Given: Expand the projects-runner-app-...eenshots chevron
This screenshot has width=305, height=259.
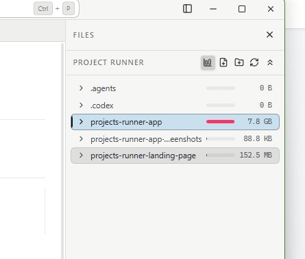Looking at the screenshot, I should click(x=81, y=138).
